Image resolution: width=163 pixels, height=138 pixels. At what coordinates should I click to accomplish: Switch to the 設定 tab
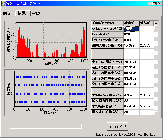8,14
